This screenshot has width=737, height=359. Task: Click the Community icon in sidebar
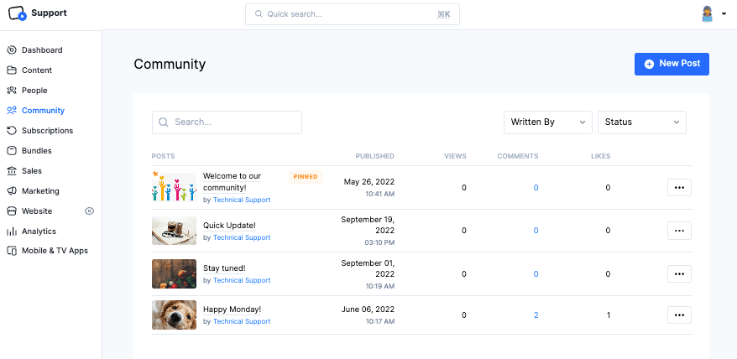12,111
